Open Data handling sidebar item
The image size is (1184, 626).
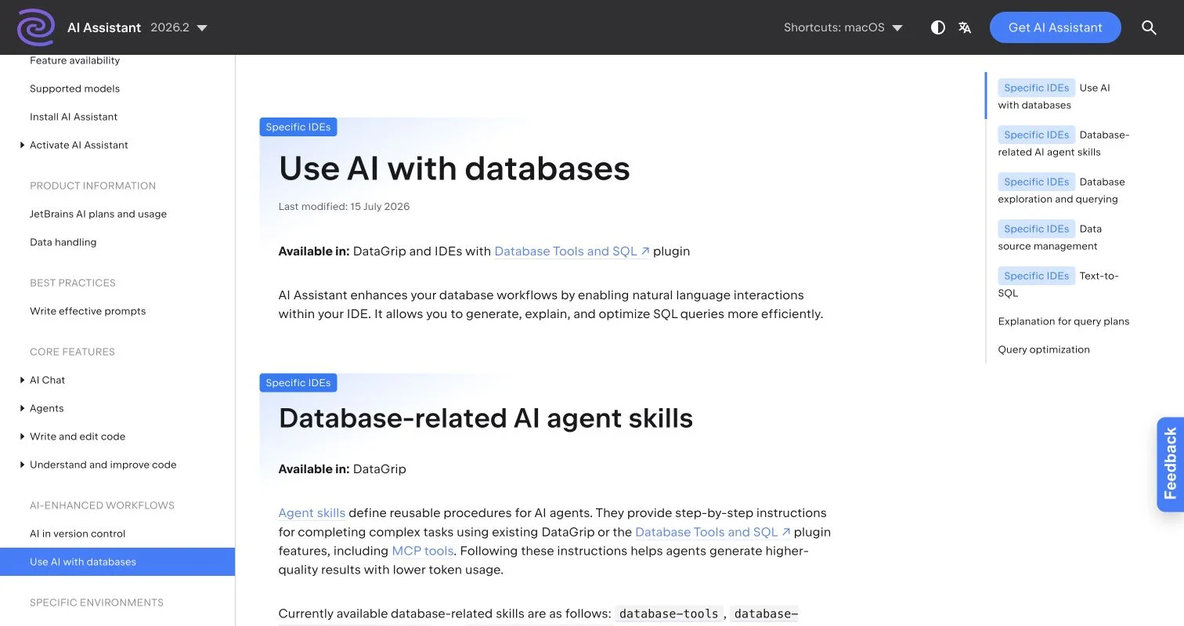pos(63,242)
